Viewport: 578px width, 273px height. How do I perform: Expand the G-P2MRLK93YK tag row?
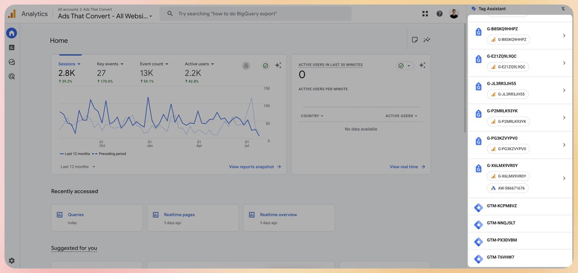[x=564, y=117]
